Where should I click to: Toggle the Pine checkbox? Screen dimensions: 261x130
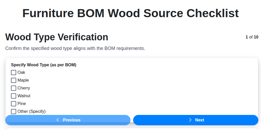pyautogui.click(x=14, y=104)
